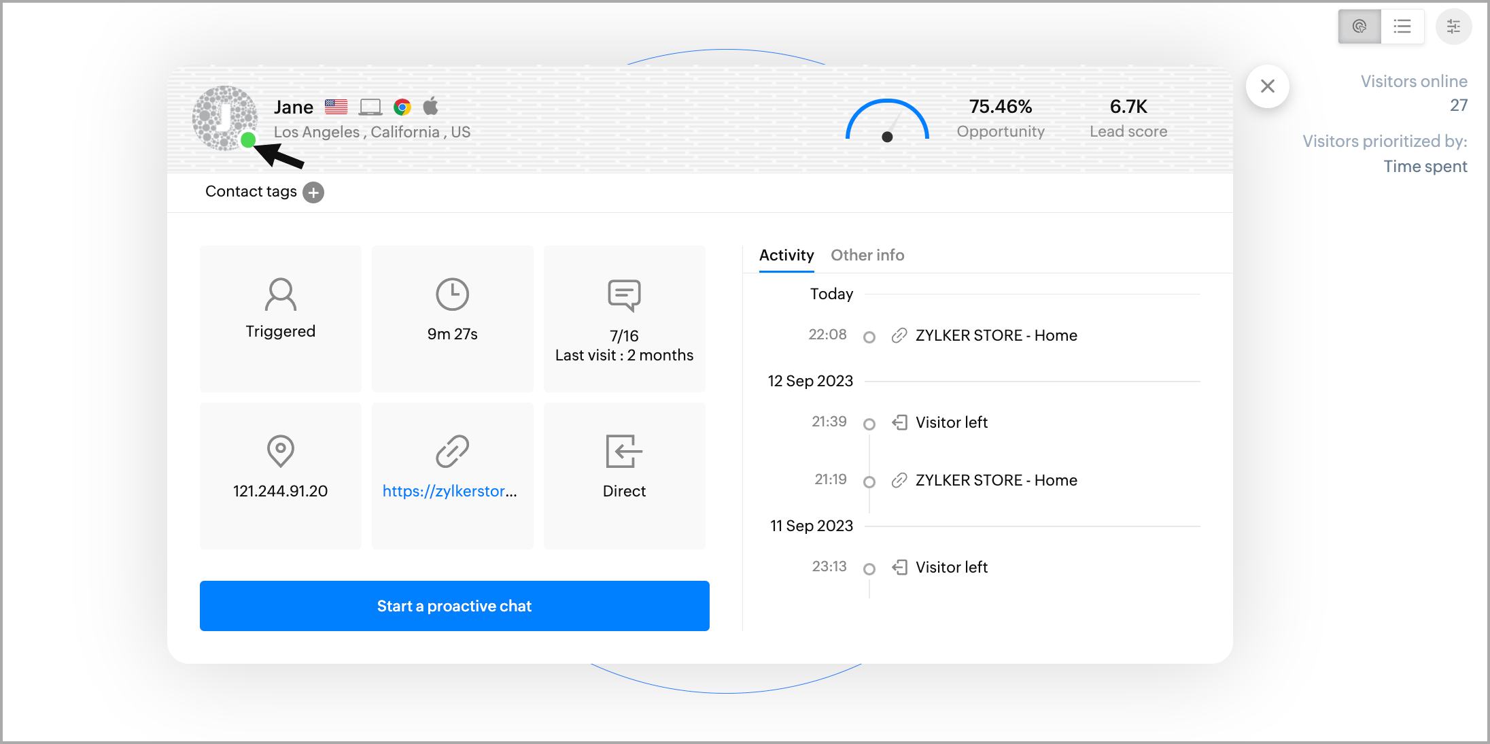The height and width of the screenshot is (744, 1490).
Task: Open the zylkerstore URL link
Action: 449,491
